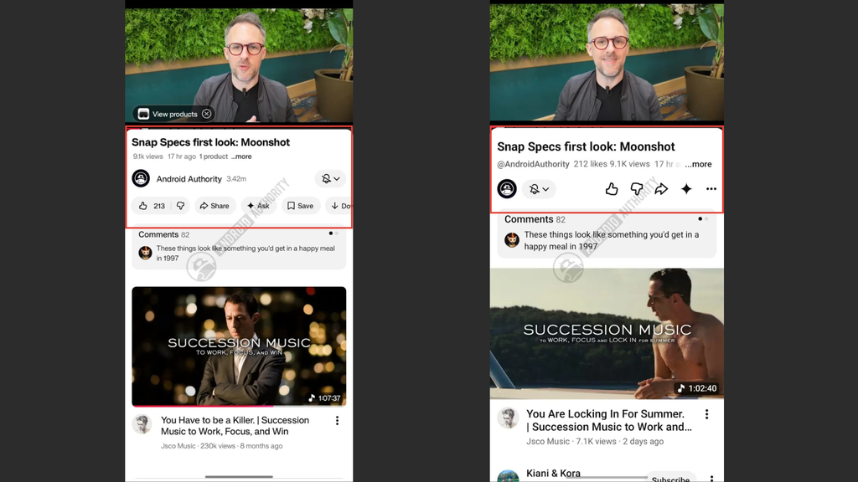Tap the video player in left screenshot
Image resolution: width=858 pixels, height=482 pixels.
(x=239, y=65)
